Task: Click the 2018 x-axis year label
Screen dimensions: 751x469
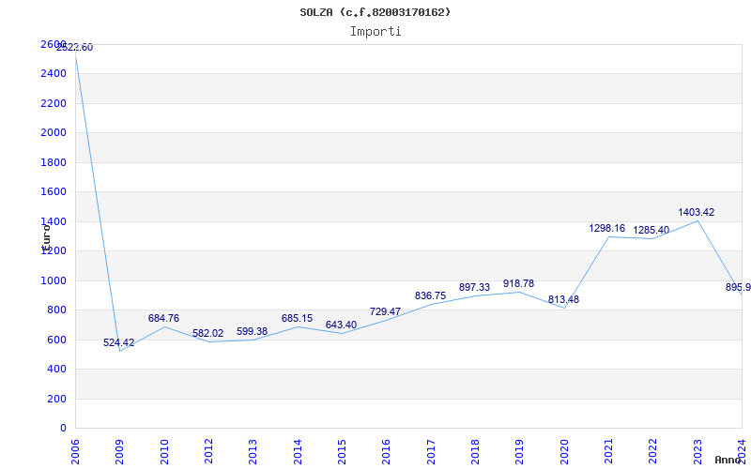Action: click(475, 451)
